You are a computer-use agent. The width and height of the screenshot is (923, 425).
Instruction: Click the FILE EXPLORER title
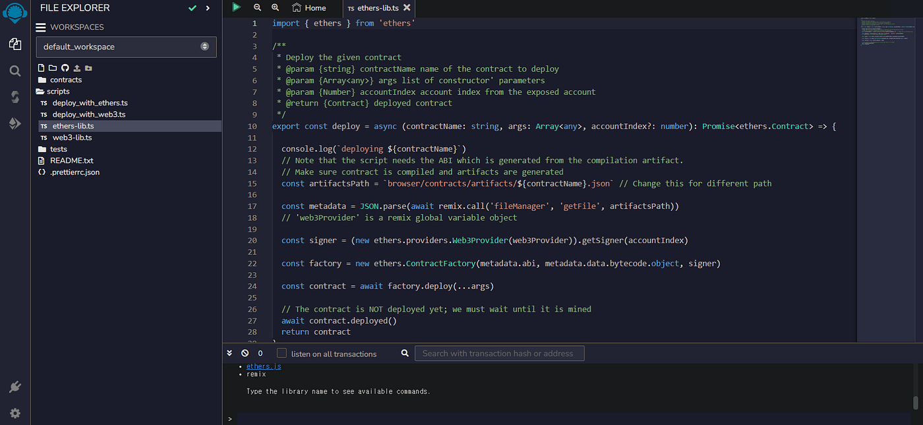coord(75,8)
